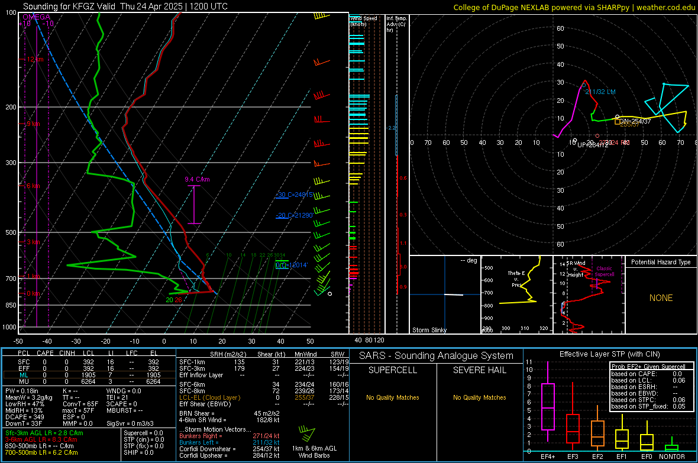Screen dimensions: 698x463
Task: Click the sounding title for KFGZ
Action: (125, 7)
